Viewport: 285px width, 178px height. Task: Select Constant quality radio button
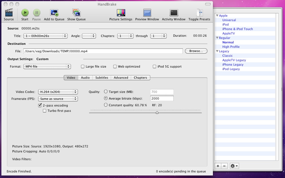tap(105, 105)
